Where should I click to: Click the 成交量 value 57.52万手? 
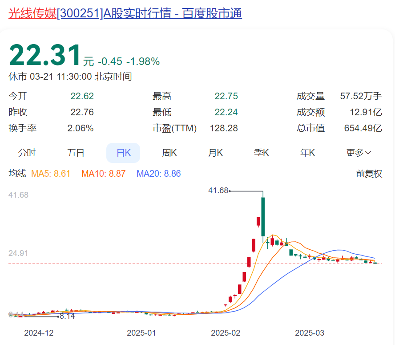pos(361,96)
